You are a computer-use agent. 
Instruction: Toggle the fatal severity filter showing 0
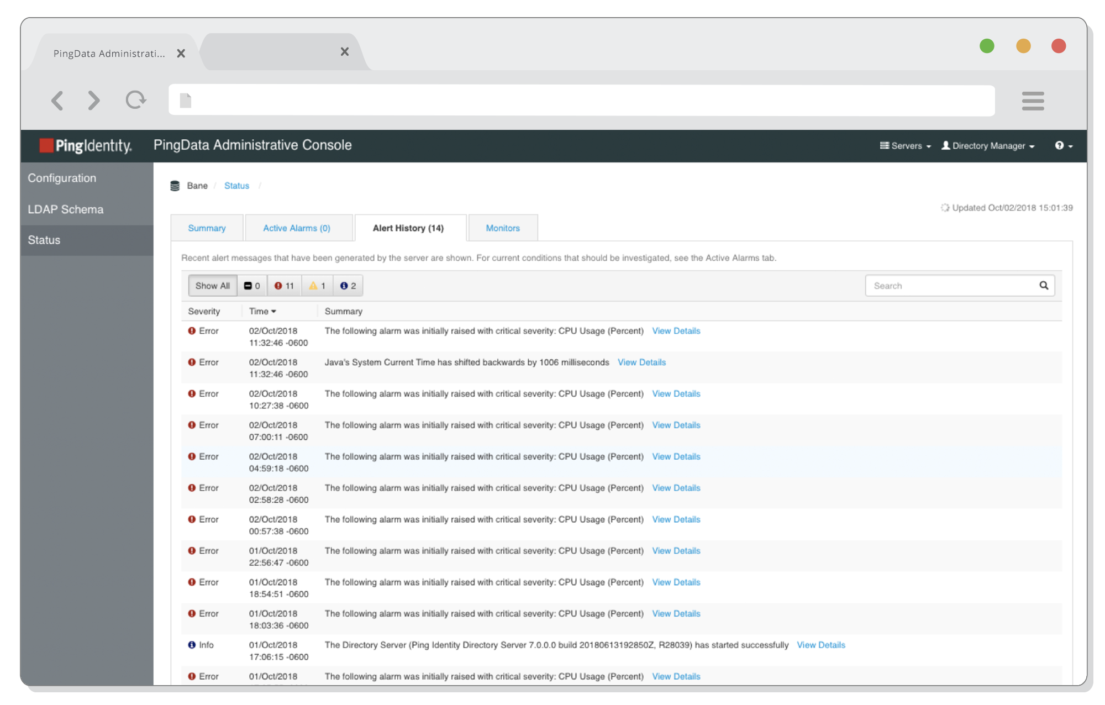click(x=252, y=286)
